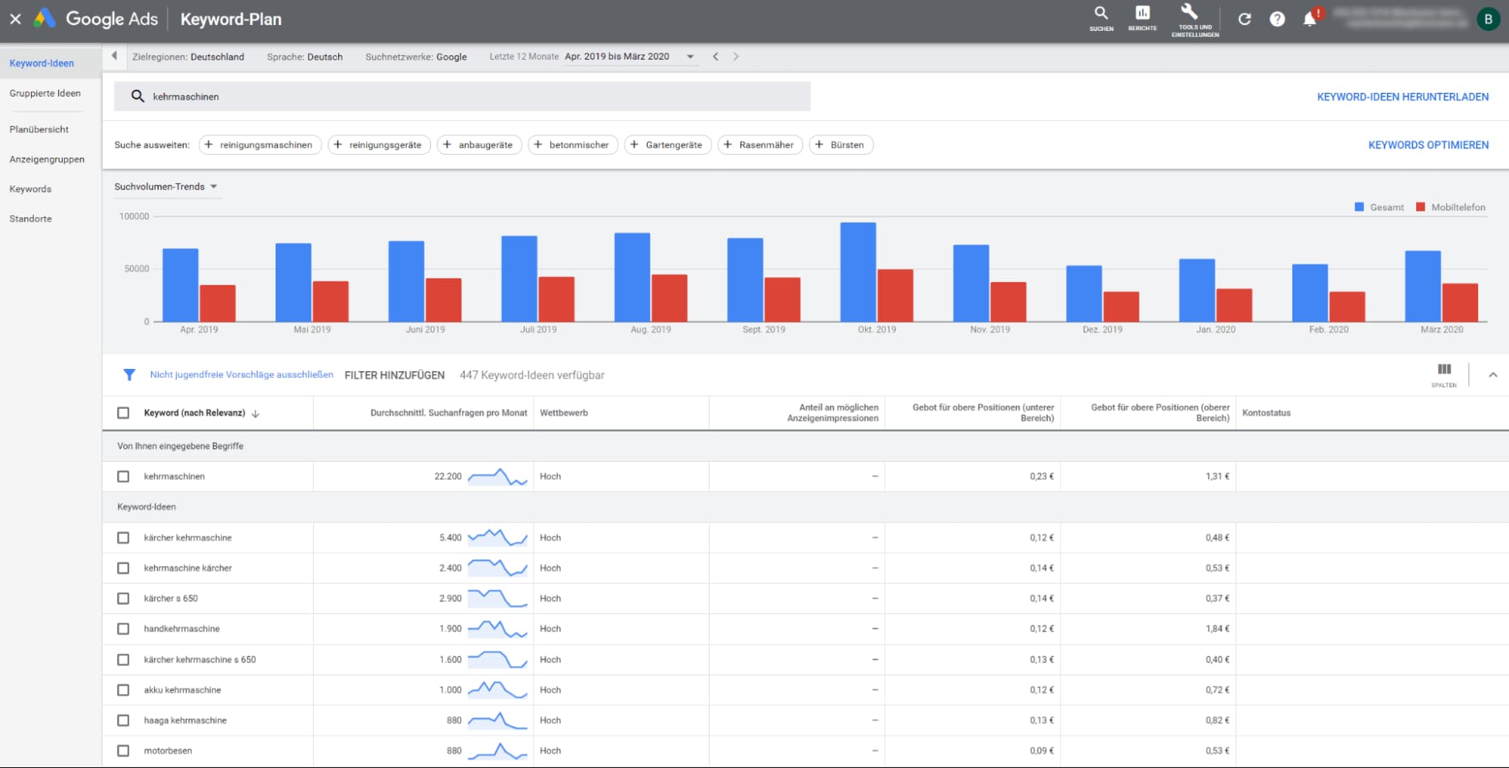
Task: Add betonmischer suggestion chip
Action: click(x=572, y=145)
